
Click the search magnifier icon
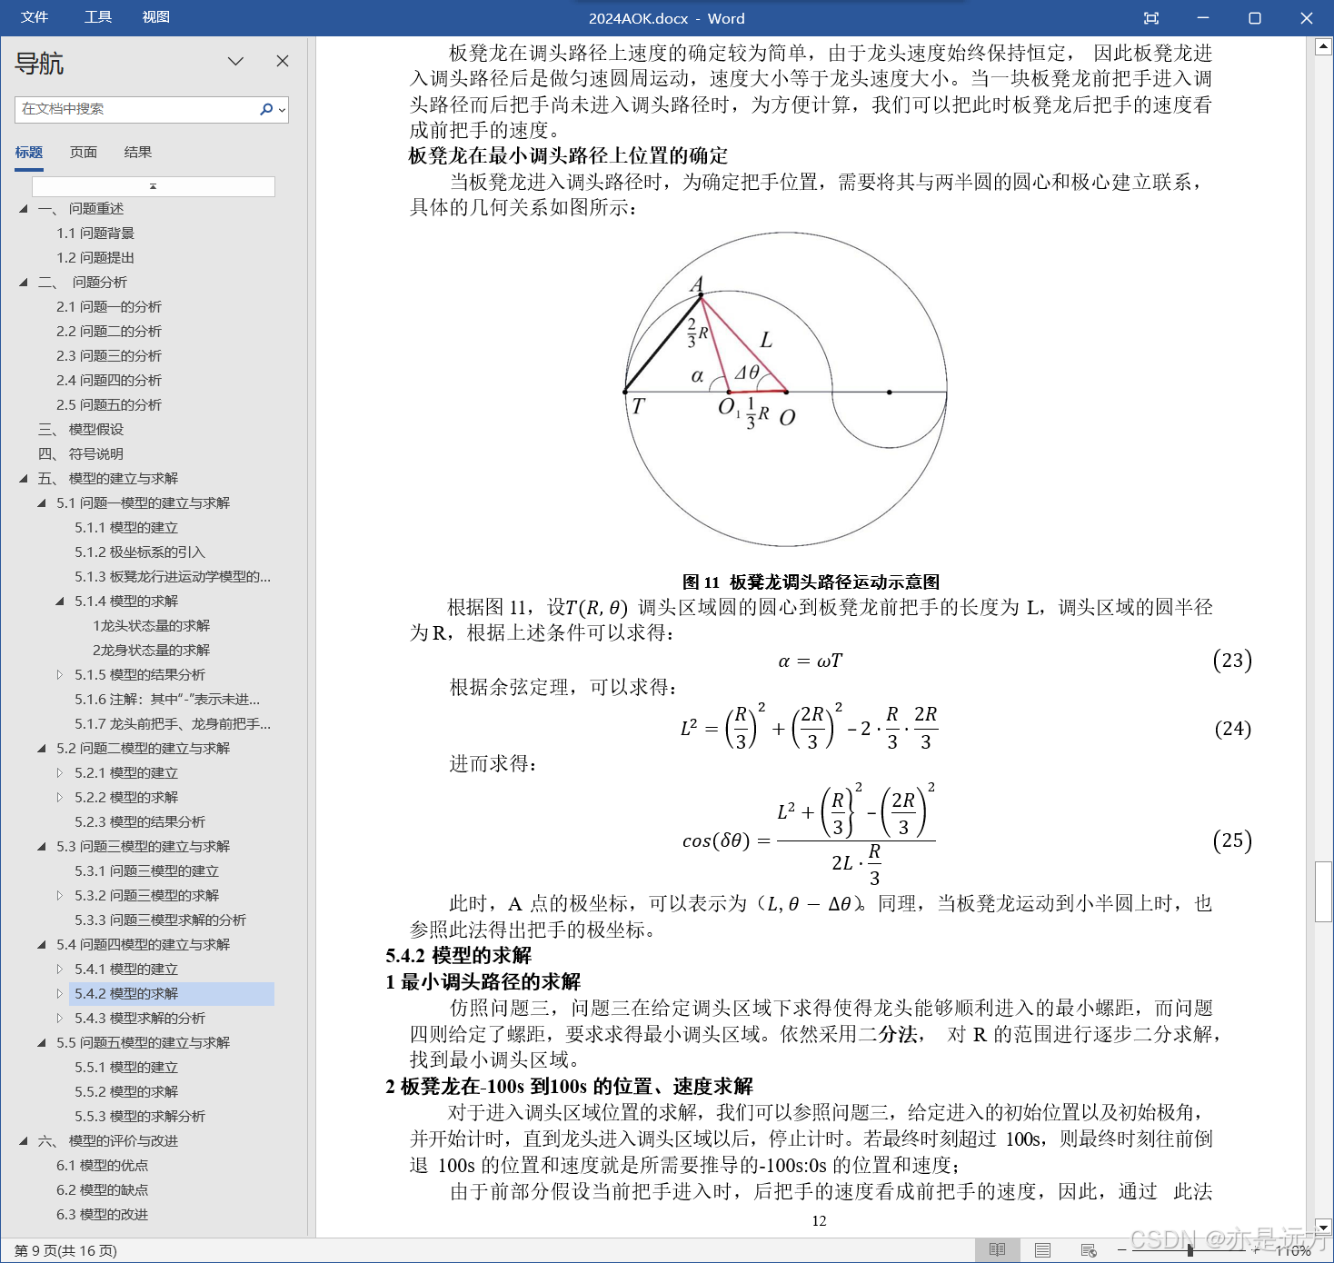pos(266,109)
